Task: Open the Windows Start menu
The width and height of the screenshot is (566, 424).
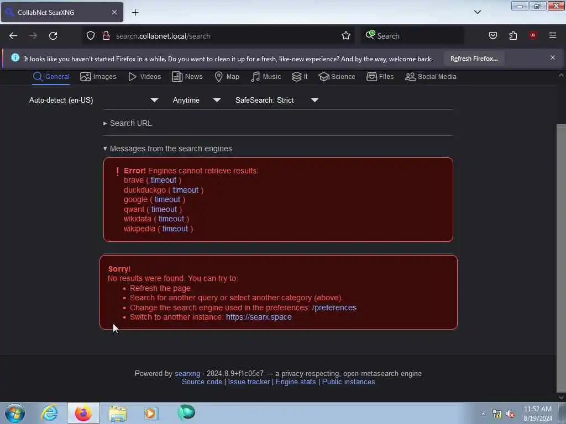Action: [15, 413]
